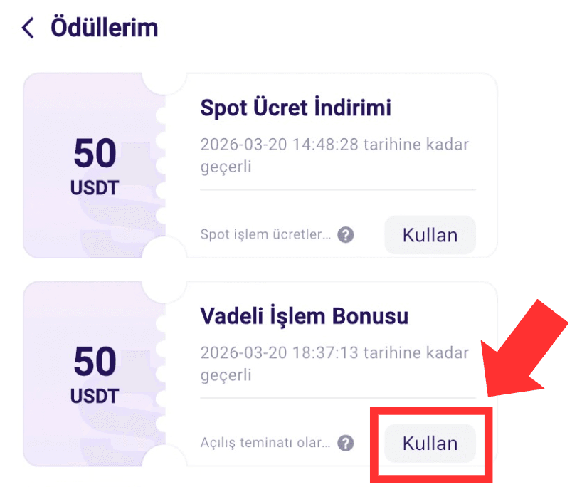Click the geçerli text under futures bonus date
The width and height of the screenshot is (582, 487).
226,375
